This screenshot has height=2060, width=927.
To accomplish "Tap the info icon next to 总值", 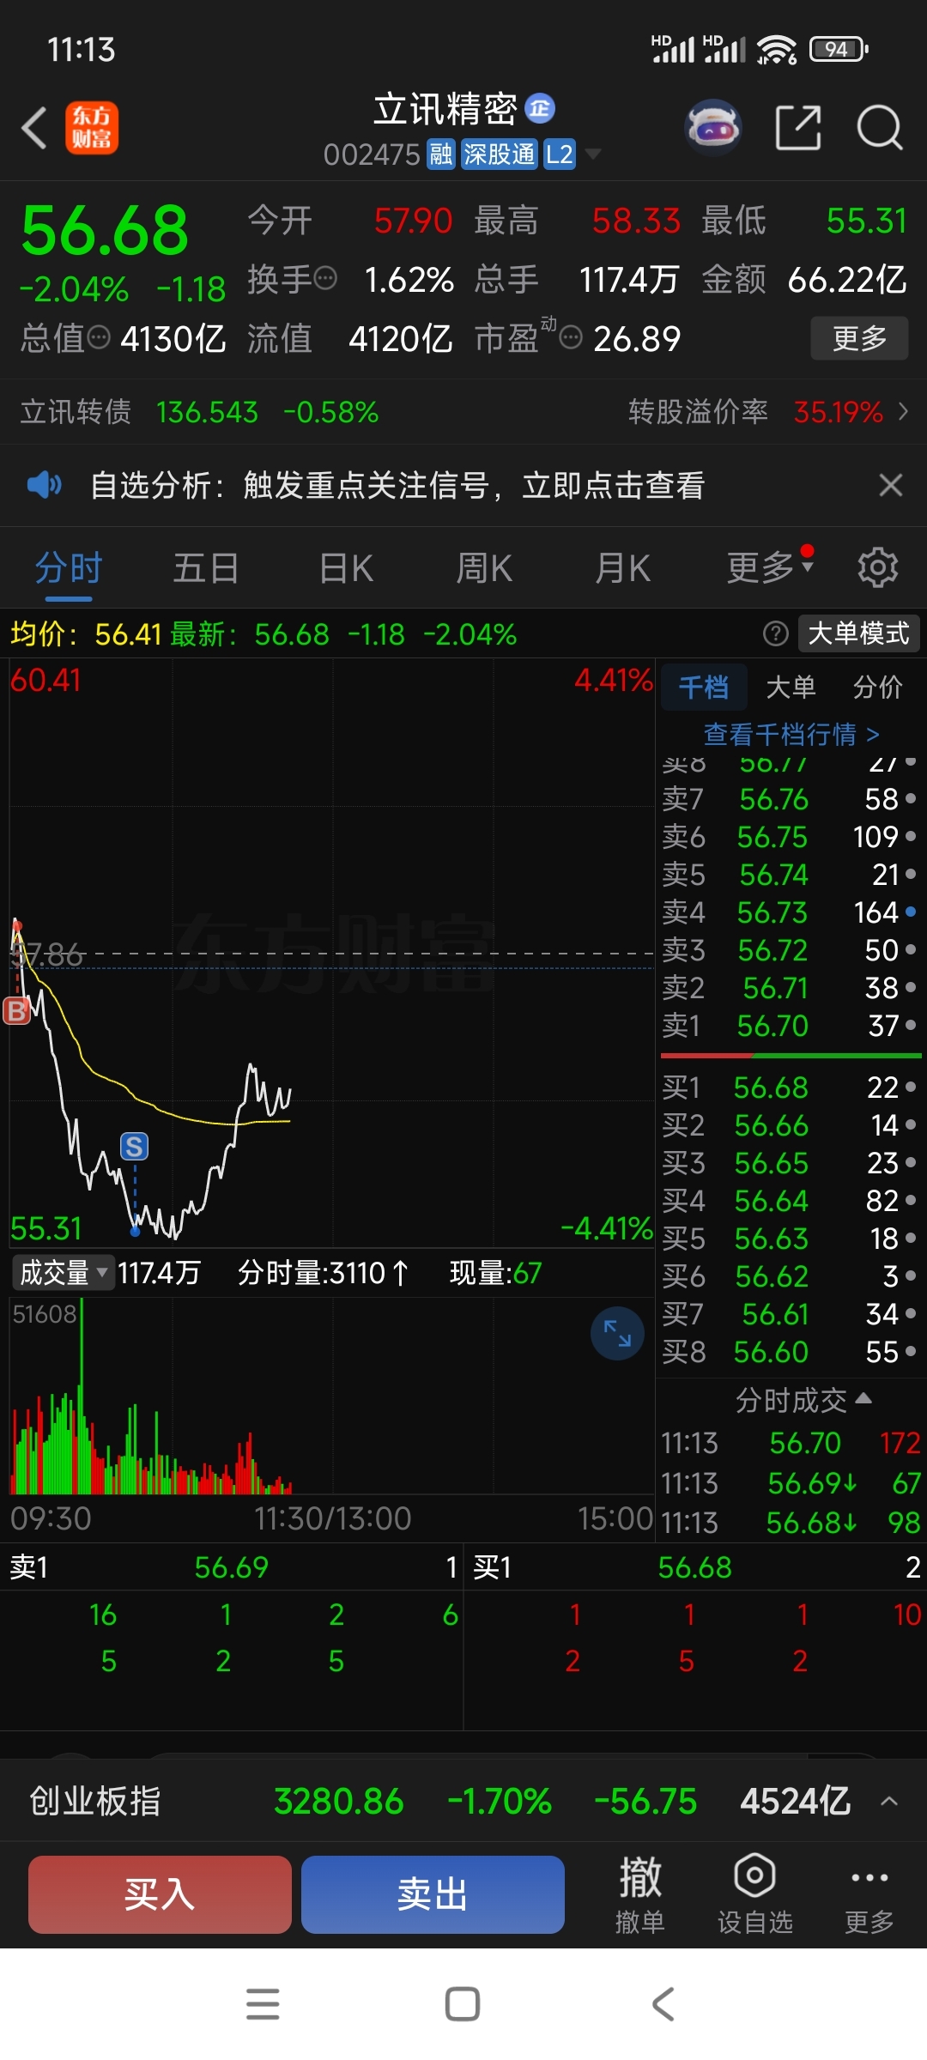I will 100,337.
